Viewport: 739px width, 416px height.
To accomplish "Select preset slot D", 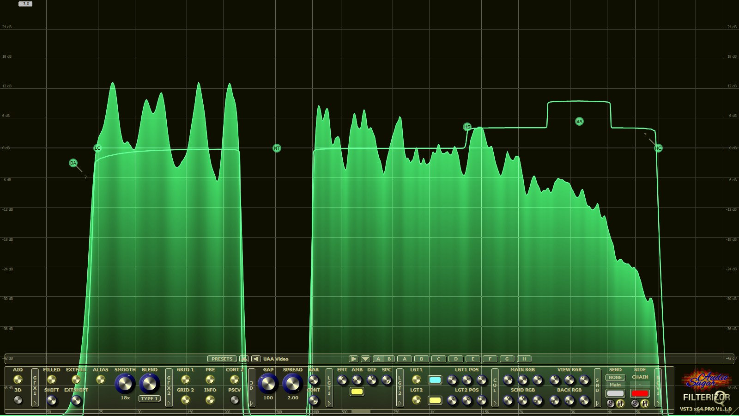I will (x=456, y=359).
